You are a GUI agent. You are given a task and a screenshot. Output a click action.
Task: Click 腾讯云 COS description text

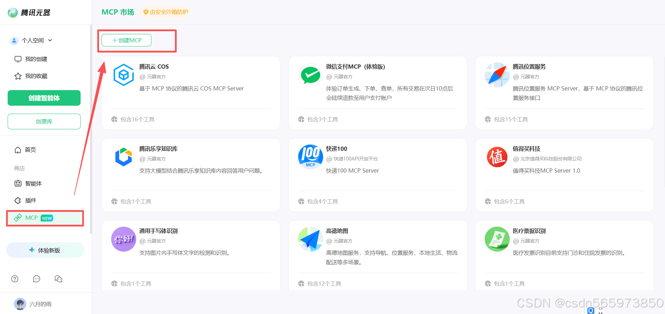pyautogui.click(x=191, y=88)
